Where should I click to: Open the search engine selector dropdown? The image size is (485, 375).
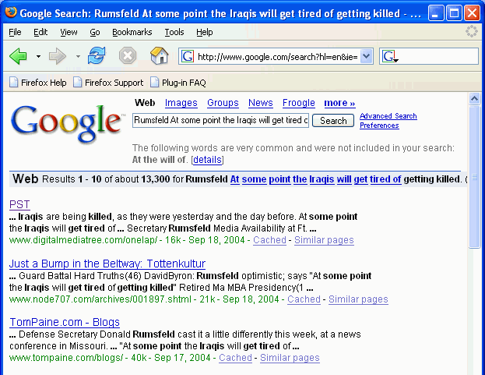point(390,57)
